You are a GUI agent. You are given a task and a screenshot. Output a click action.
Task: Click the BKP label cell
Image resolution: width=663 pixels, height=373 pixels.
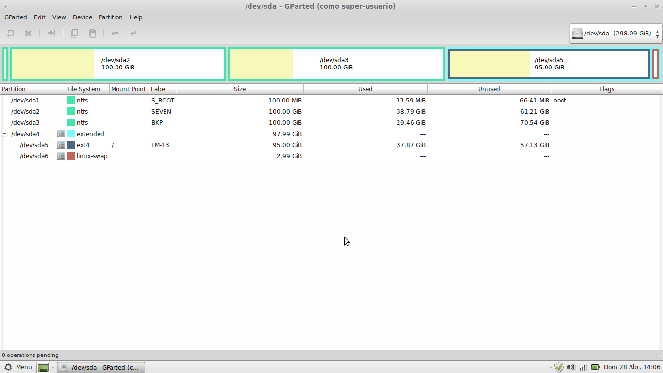point(157,122)
